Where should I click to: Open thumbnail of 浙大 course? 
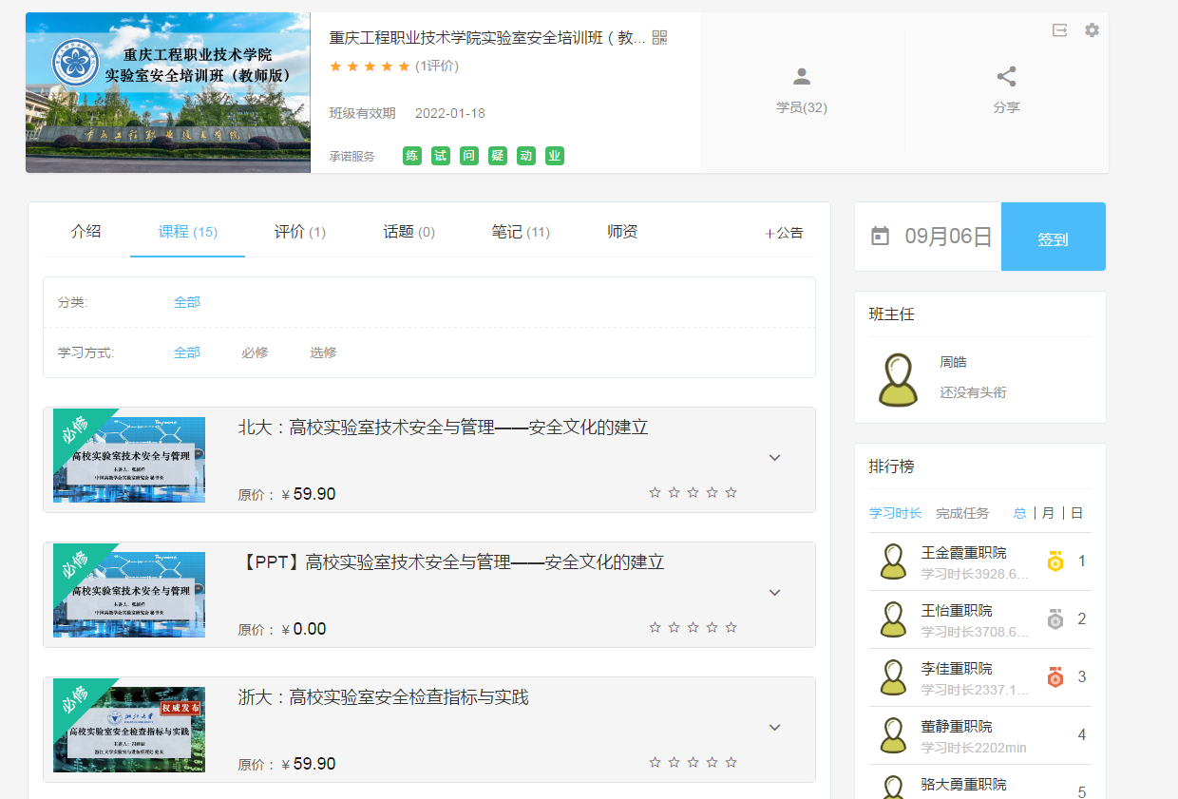(x=129, y=730)
